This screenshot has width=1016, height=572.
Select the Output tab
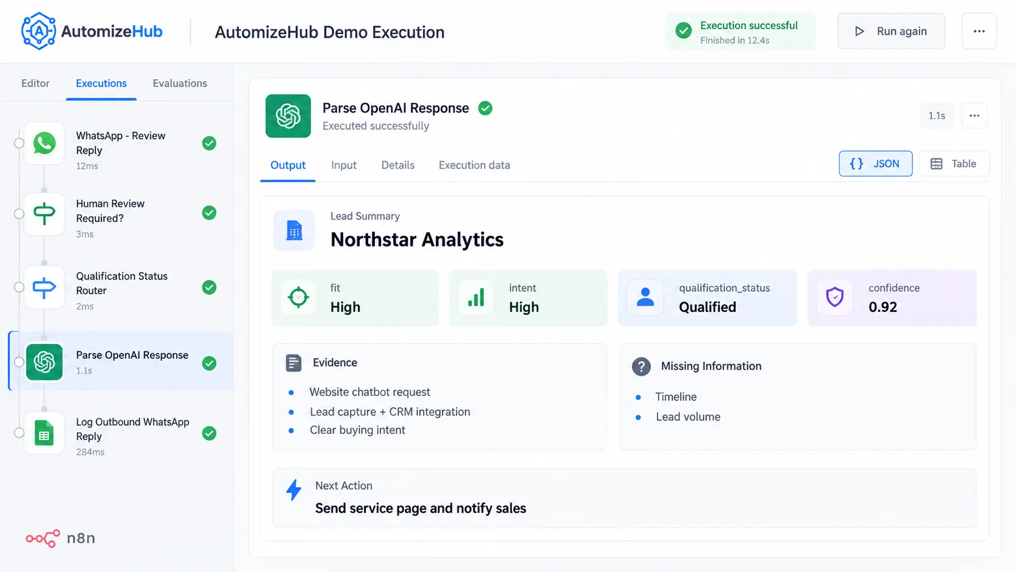[x=288, y=165]
